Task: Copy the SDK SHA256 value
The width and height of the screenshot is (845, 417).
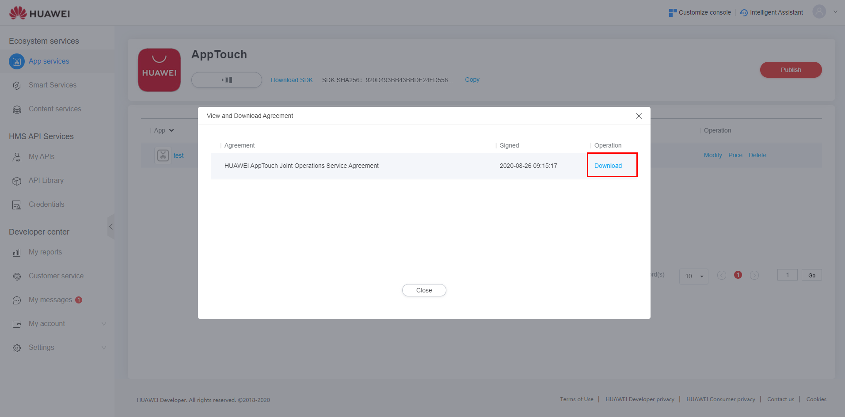Action: click(472, 80)
